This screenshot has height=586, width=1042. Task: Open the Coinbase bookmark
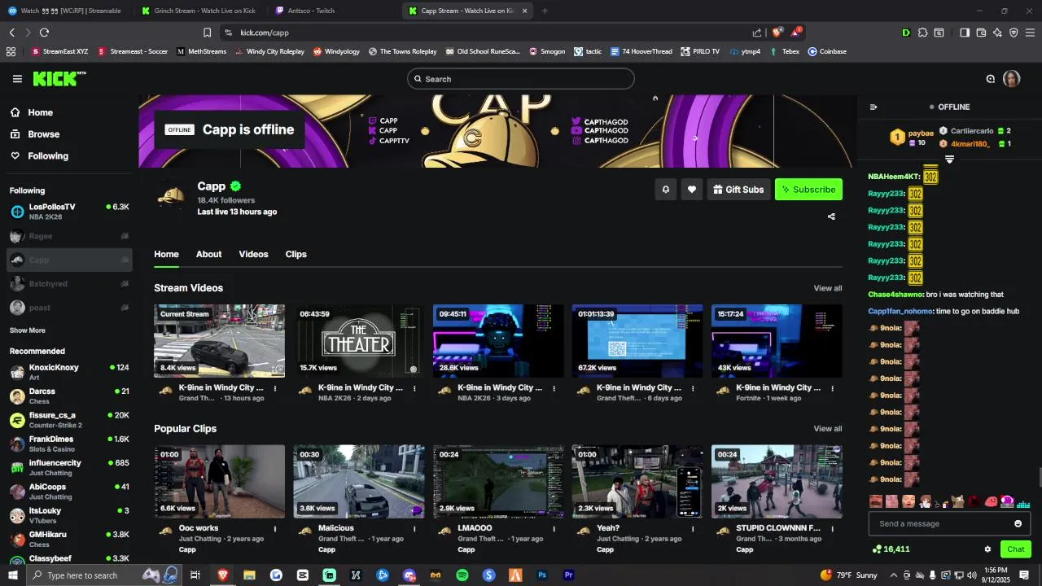827,51
